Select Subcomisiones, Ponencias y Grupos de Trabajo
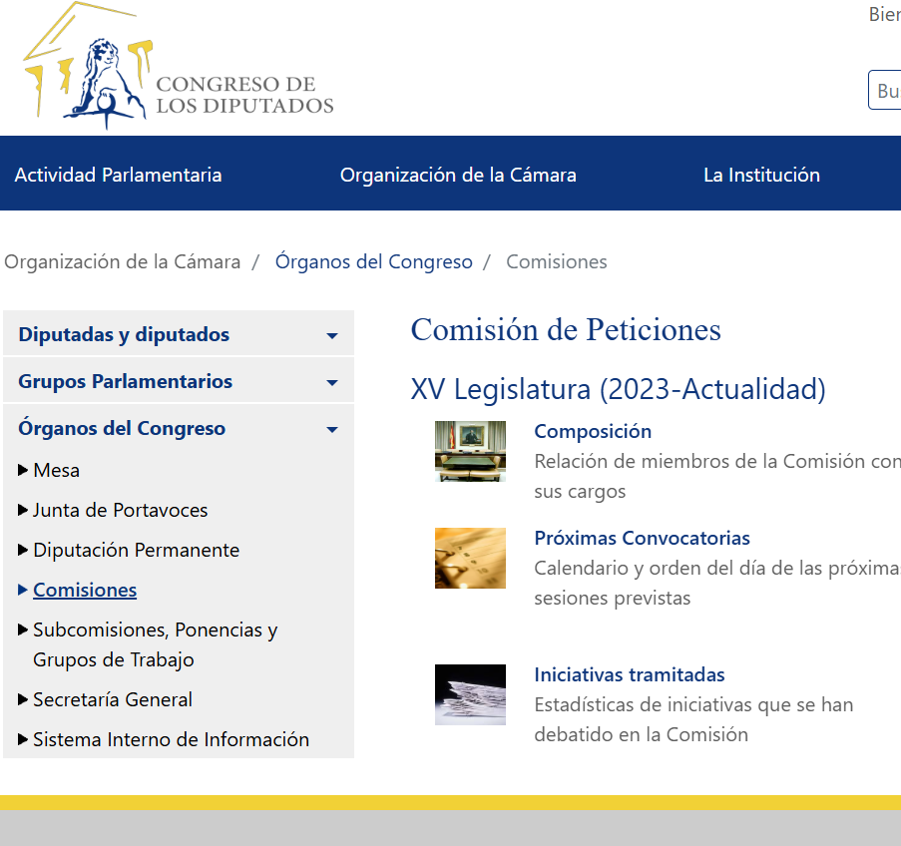 point(155,643)
